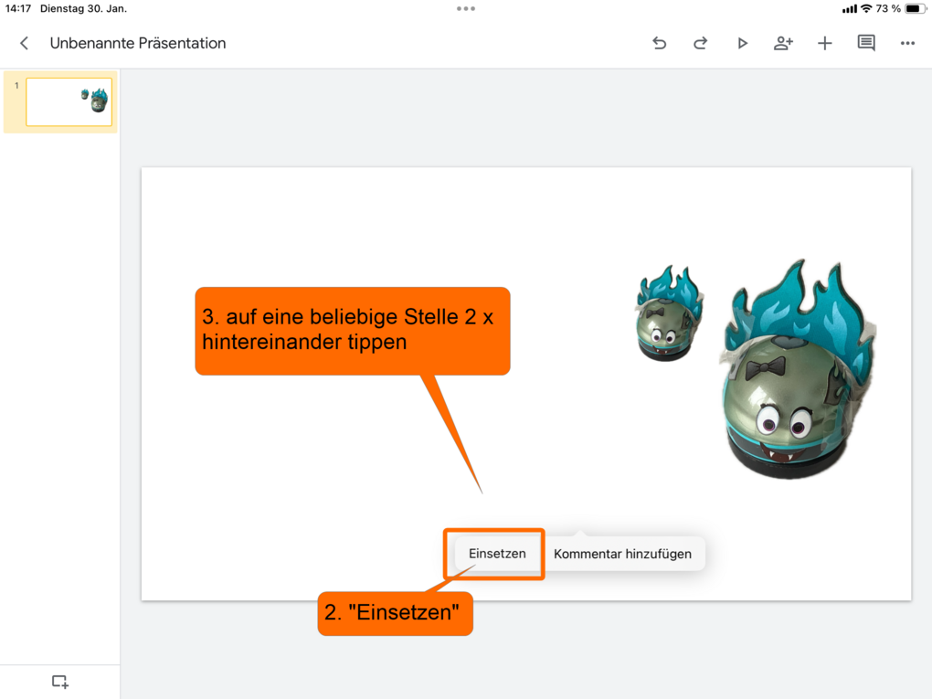Choose Einsetzen from the context menu

coord(497,554)
